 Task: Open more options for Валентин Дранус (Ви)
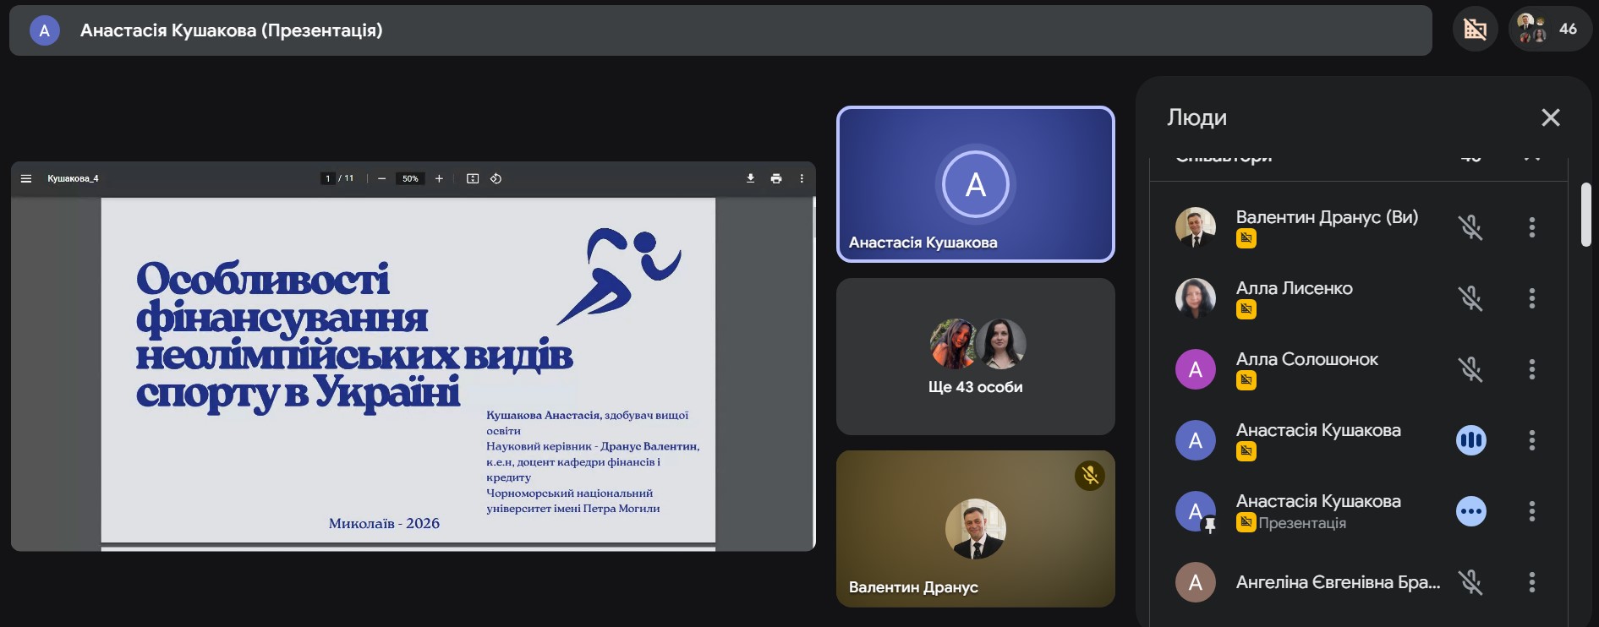(1531, 227)
